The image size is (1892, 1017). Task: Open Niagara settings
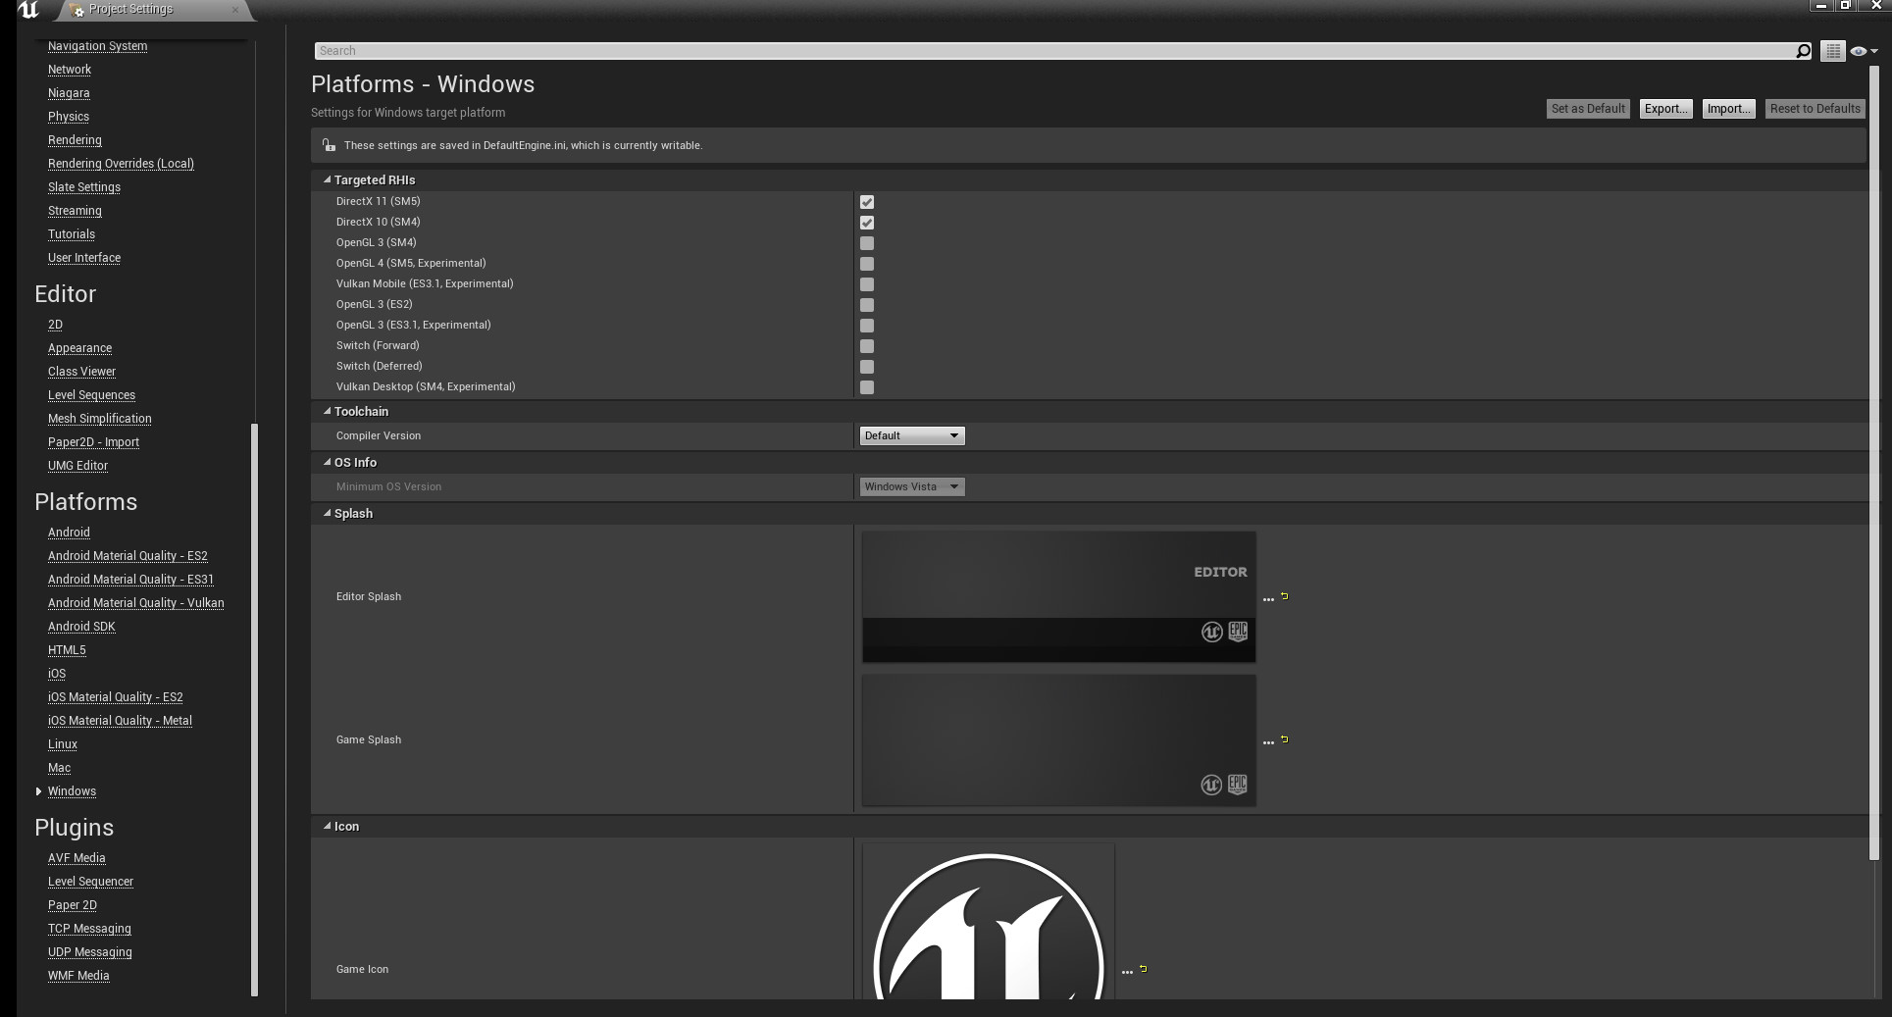(69, 93)
